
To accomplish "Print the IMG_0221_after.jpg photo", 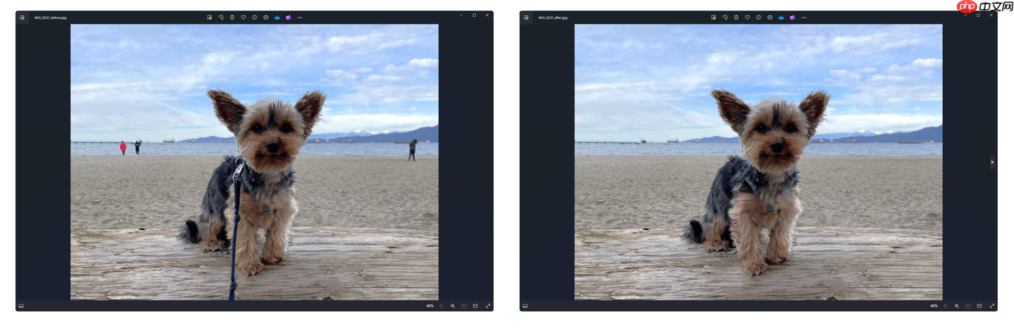I will [x=770, y=18].
